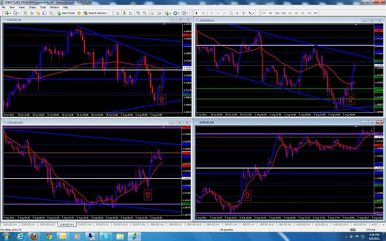Zoom in the chart with magnifier plus
Image resolution: width=386 pixels, height=241 pixels.
coord(138,13)
